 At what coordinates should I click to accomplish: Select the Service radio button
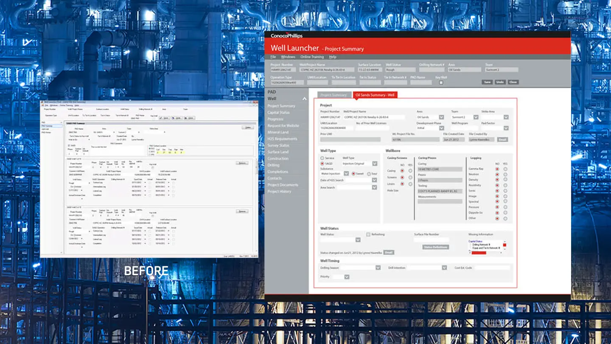(x=322, y=158)
